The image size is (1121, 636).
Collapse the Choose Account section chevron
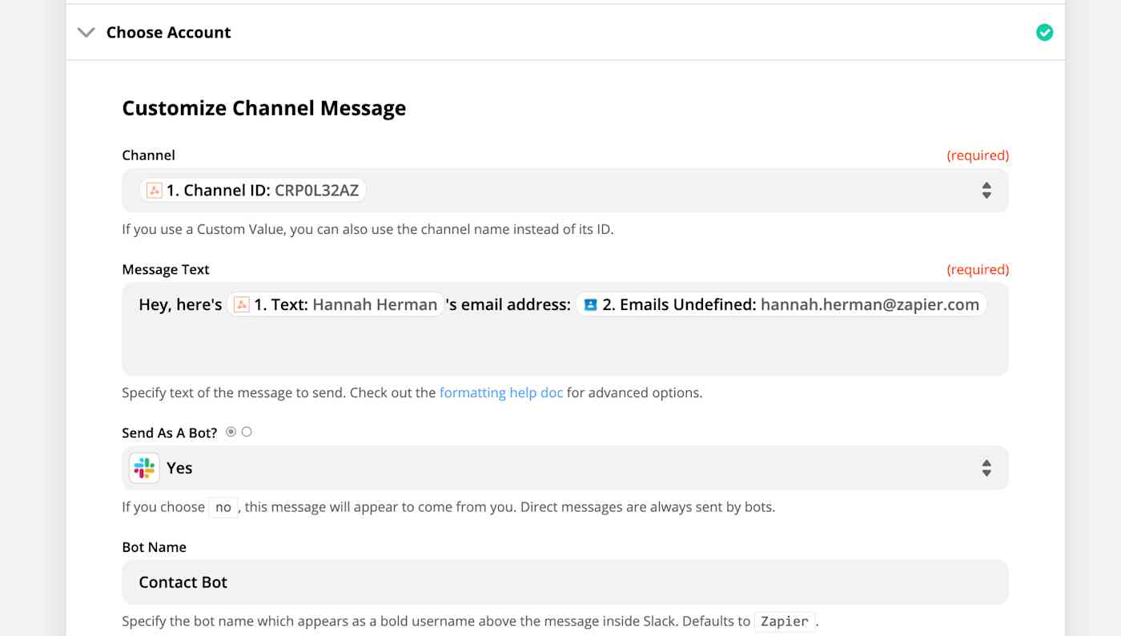coord(86,33)
